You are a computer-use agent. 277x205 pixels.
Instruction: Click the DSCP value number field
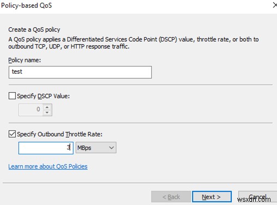(x=30, y=110)
